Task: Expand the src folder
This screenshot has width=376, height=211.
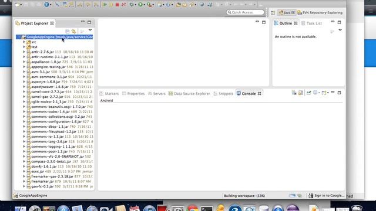Action: [x=24, y=42]
